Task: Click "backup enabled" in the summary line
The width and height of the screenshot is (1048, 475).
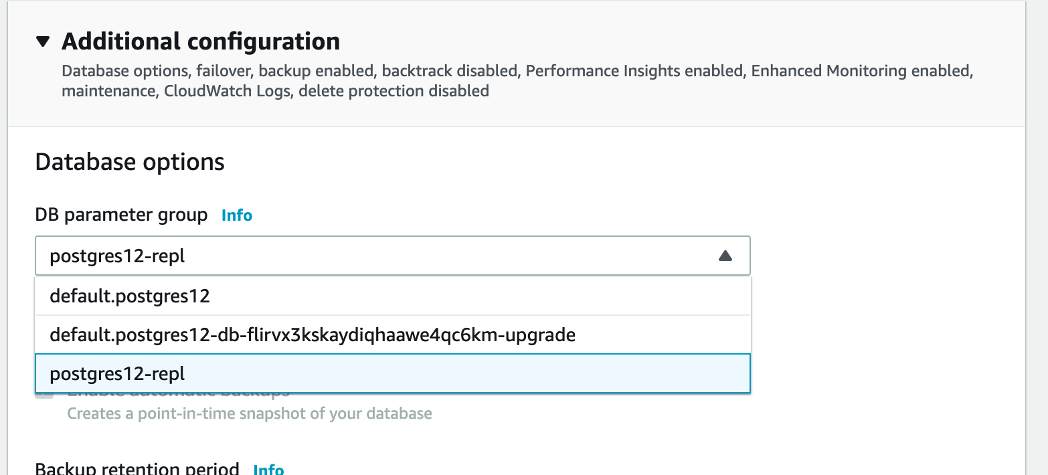Action: 317,71
